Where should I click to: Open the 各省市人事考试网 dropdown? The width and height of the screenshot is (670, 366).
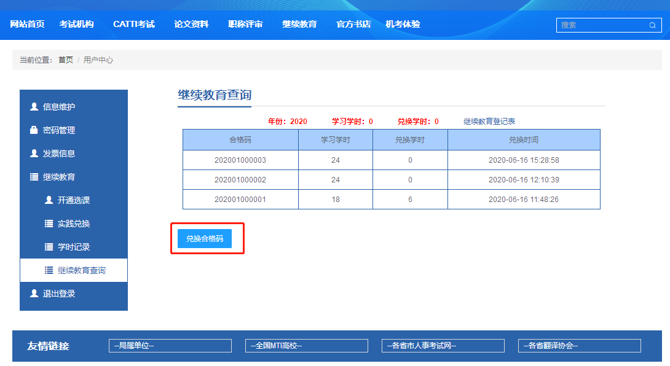[443, 346]
